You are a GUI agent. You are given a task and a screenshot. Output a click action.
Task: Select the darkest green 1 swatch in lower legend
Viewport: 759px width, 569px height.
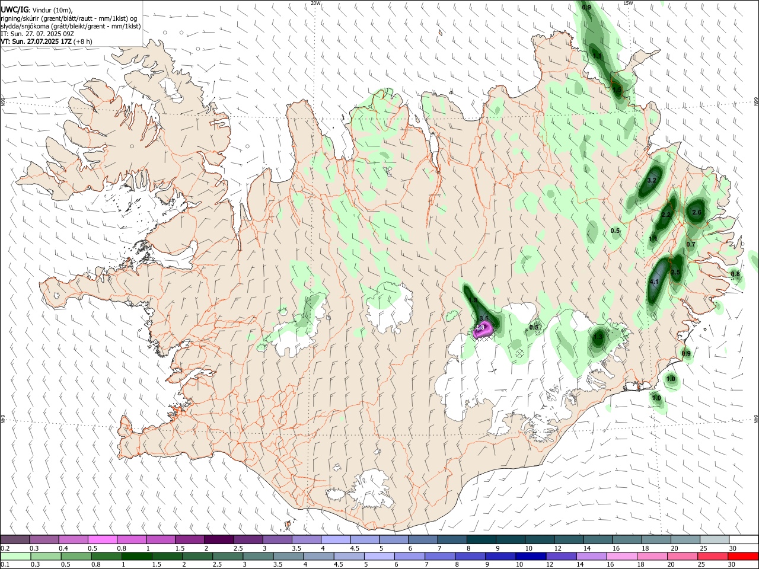tap(136, 556)
